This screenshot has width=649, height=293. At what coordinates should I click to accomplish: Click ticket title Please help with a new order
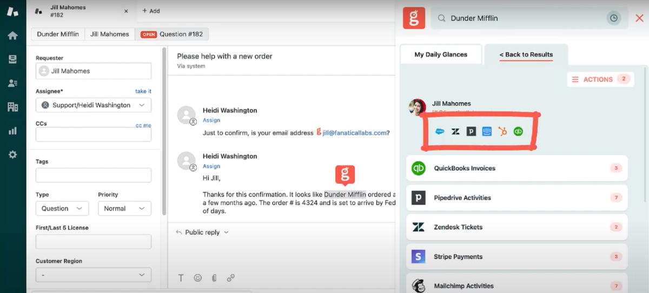pos(224,56)
